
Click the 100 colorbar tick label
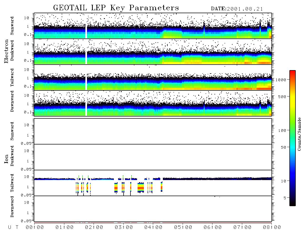(x=282, y=130)
